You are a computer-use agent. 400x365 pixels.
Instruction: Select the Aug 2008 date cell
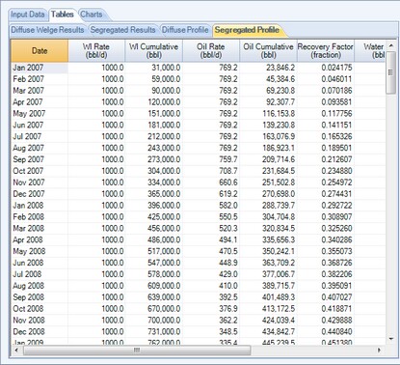click(40, 286)
